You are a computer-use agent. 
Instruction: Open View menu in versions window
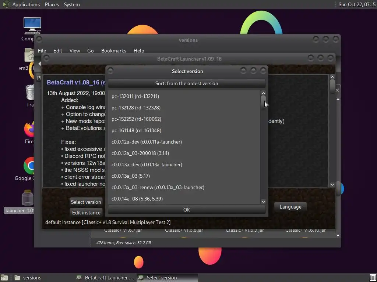coord(75,51)
